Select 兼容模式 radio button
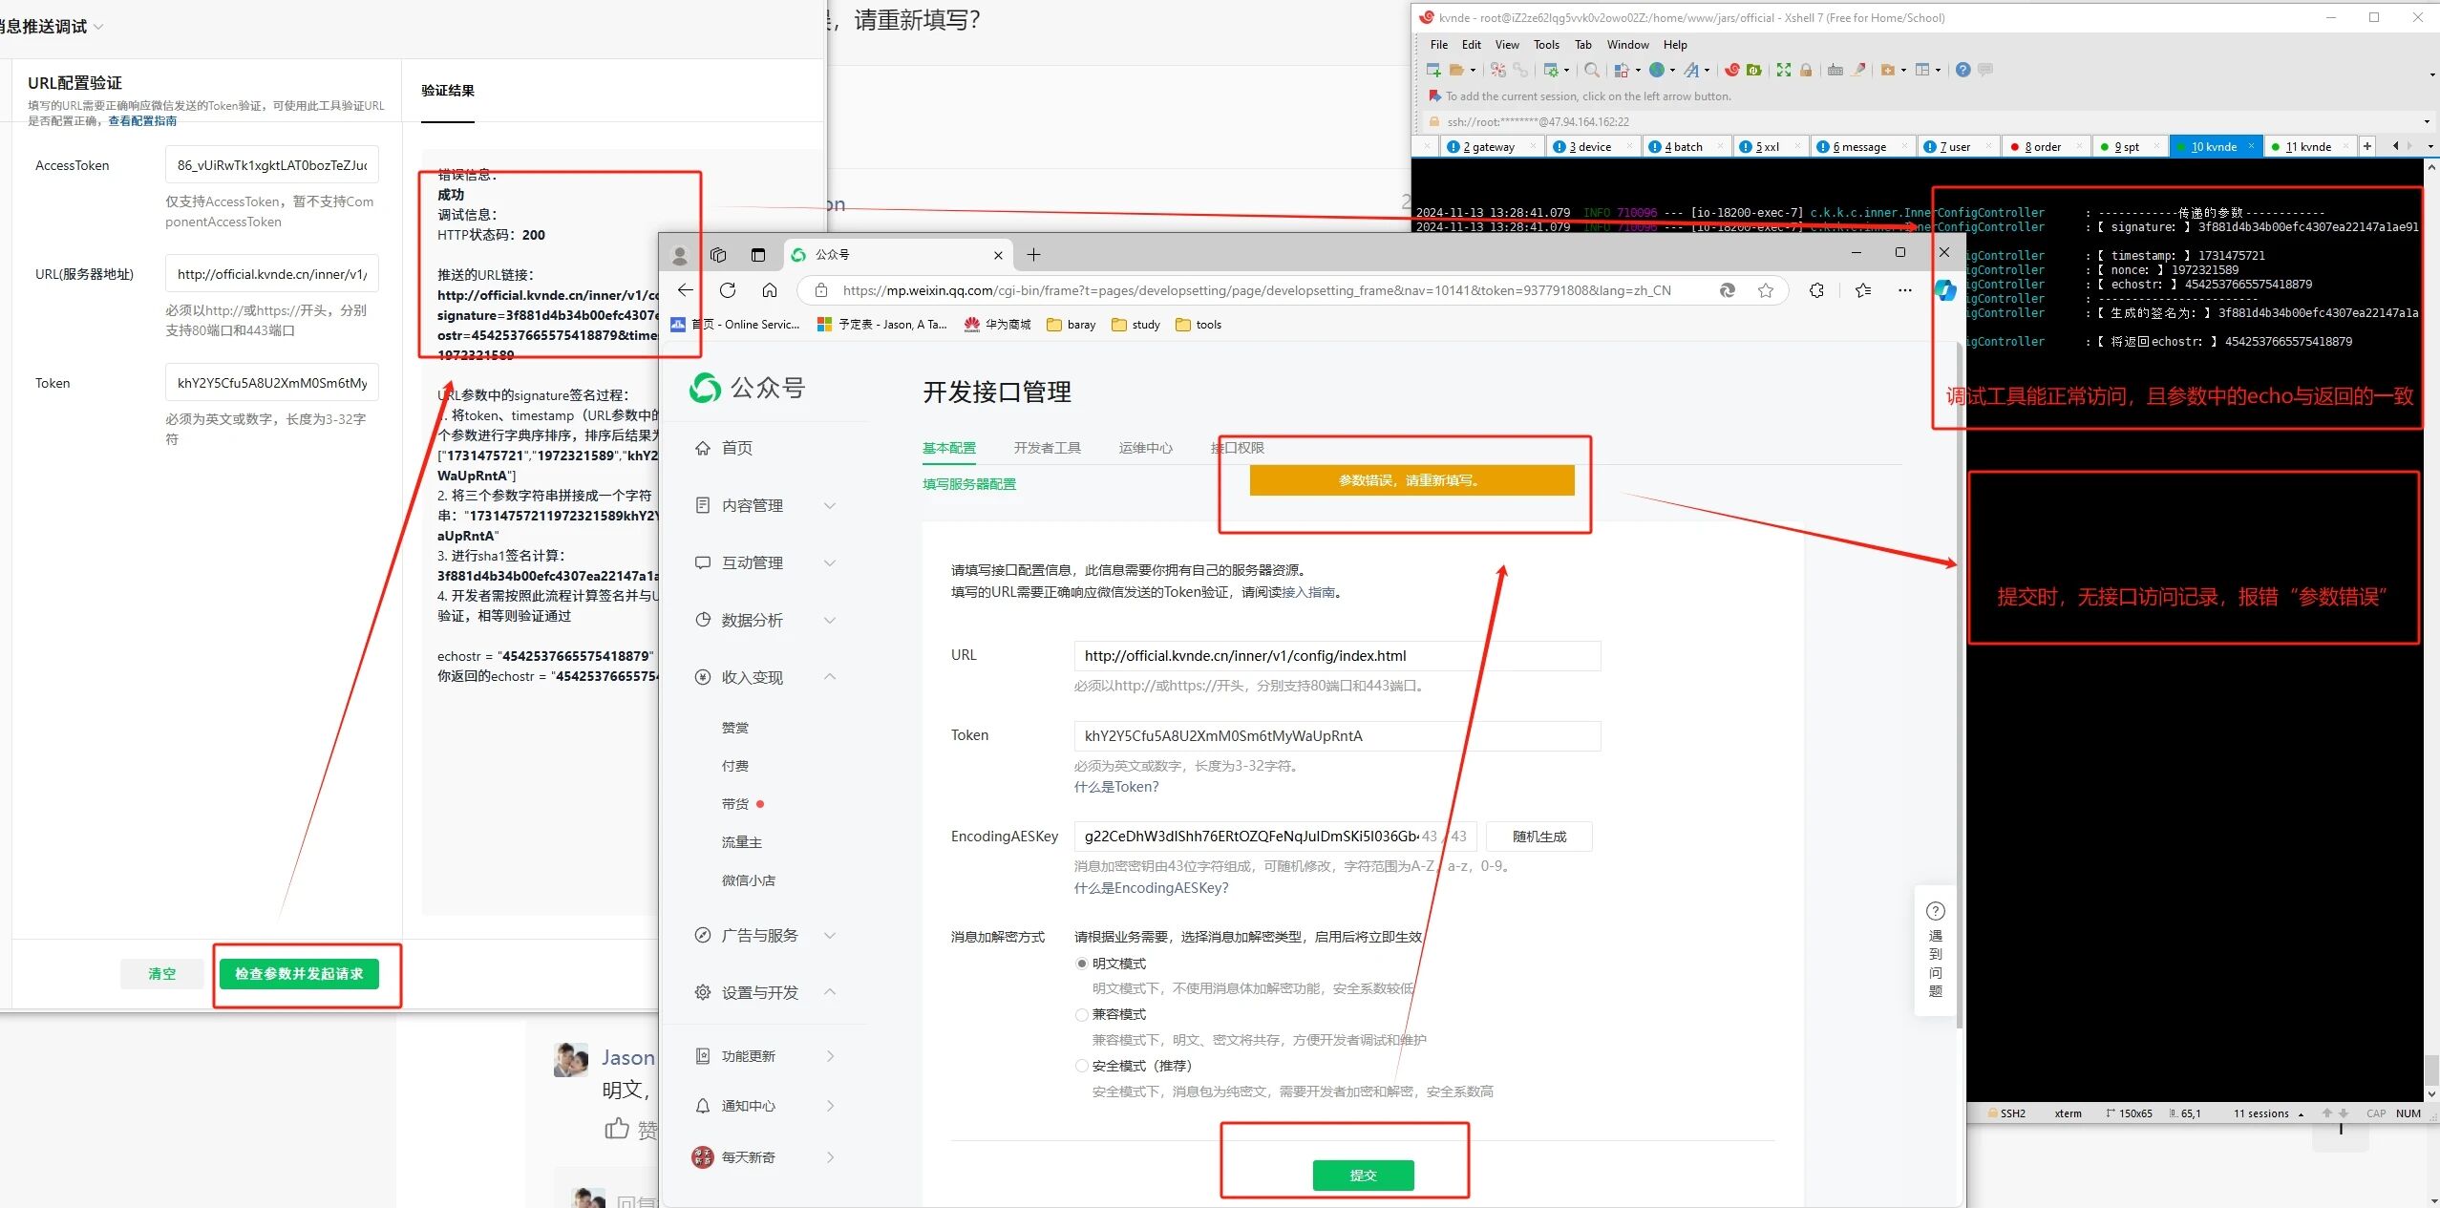2440x1208 pixels. tap(1082, 1014)
